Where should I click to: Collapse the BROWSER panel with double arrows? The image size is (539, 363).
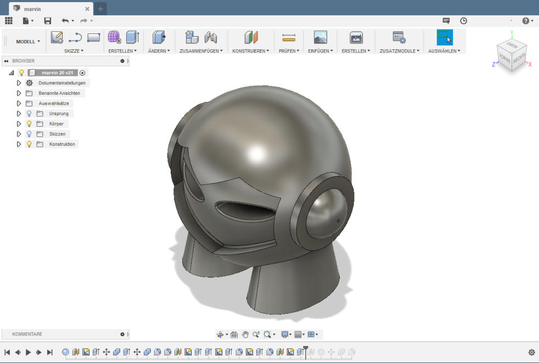[x=6, y=61]
